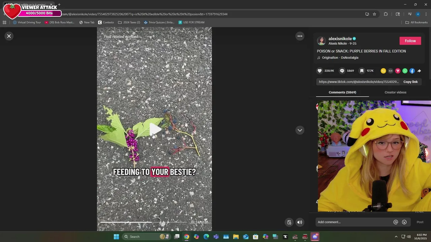Open the three-dot more options menu on video

click(x=300, y=36)
